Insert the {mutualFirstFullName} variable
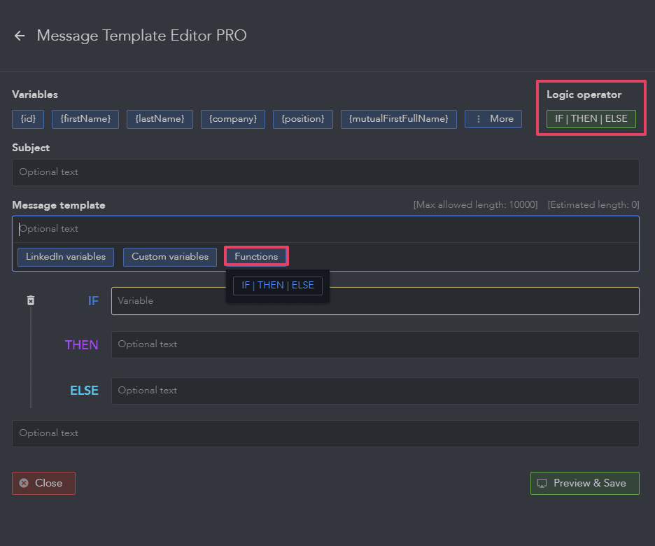Screen dimensions: 655x546 point(398,119)
